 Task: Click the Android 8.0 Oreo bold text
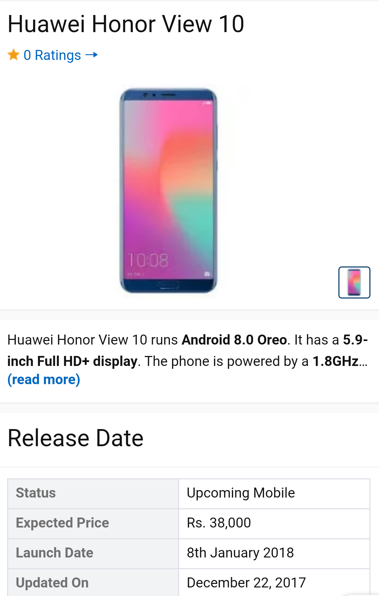tap(234, 340)
